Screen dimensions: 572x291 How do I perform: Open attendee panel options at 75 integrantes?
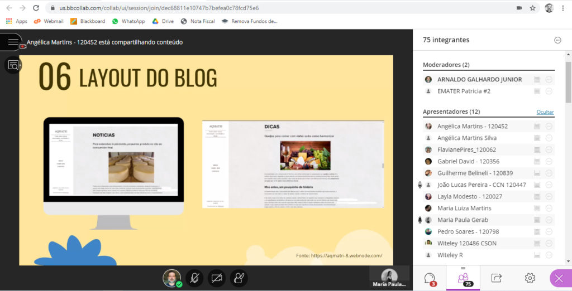tap(557, 40)
